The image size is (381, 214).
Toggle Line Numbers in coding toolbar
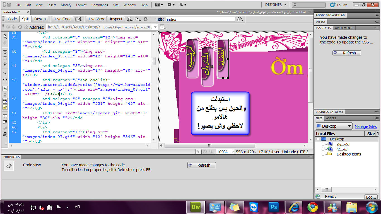(5, 89)
